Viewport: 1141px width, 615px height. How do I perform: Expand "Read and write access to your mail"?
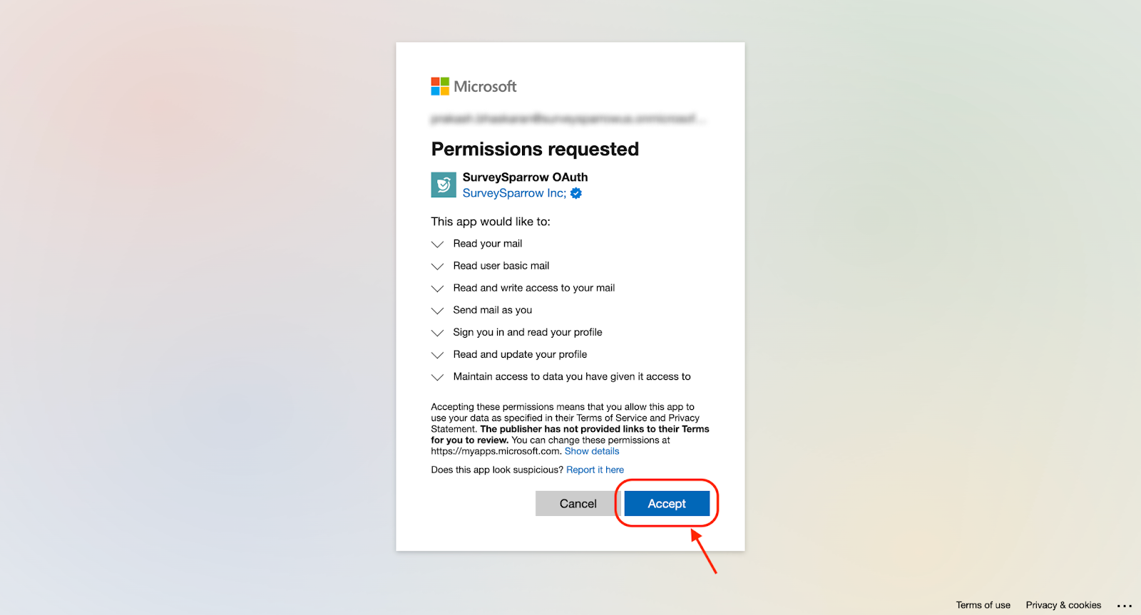(x=438, y=289)
